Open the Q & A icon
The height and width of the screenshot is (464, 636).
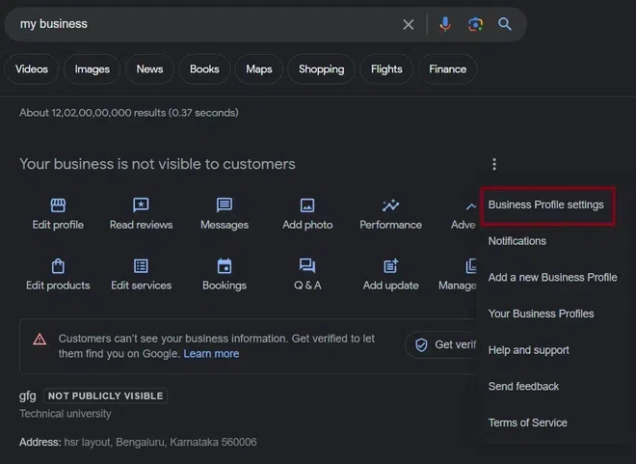pyautogui.click(x=307, y=266)
